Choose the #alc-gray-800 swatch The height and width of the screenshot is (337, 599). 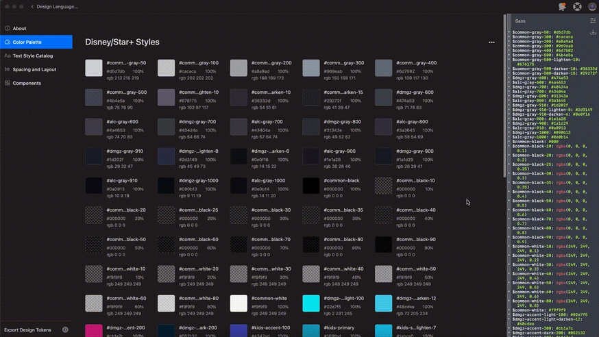pyautogui.click(x=384, y=127)
